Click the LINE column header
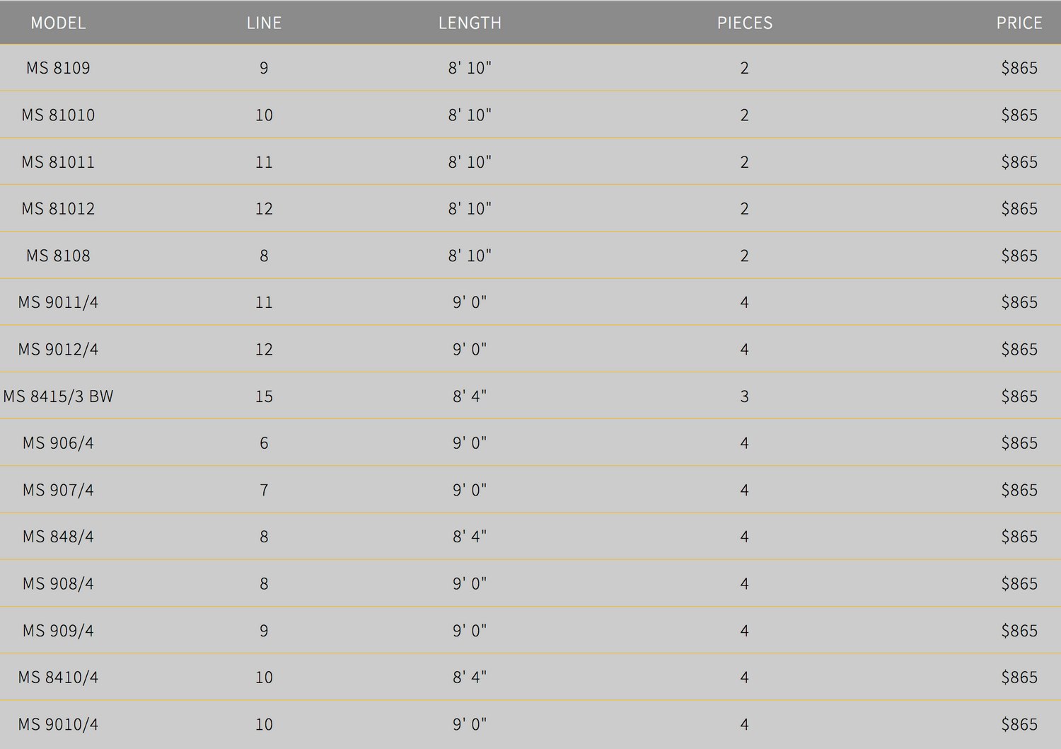This screenshot has height=749, width=1061. tap(264, 23)
